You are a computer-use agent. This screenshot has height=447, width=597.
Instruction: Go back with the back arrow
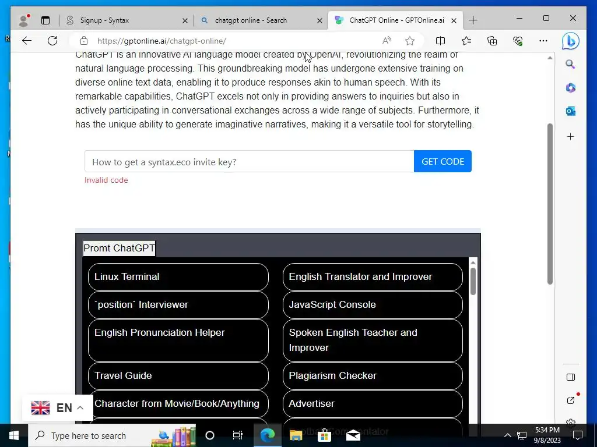[27, 41]
